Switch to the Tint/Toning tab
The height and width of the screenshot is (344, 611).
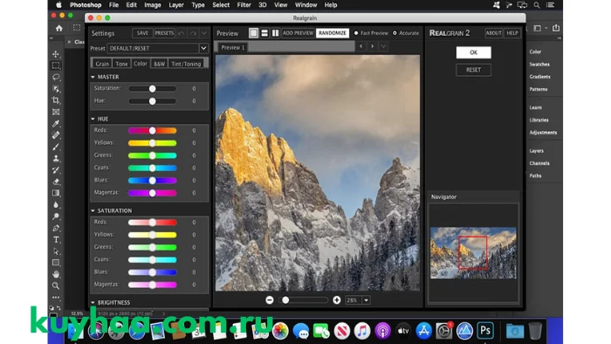tap(186, 64)
